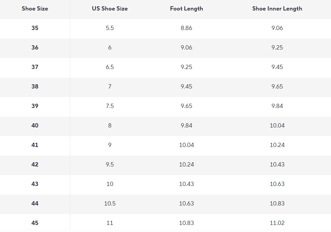This screenshot has width=331, height=232.
Task: Select shoe size 38 row label
Action: pyautogui.click(x=35, y=87)
